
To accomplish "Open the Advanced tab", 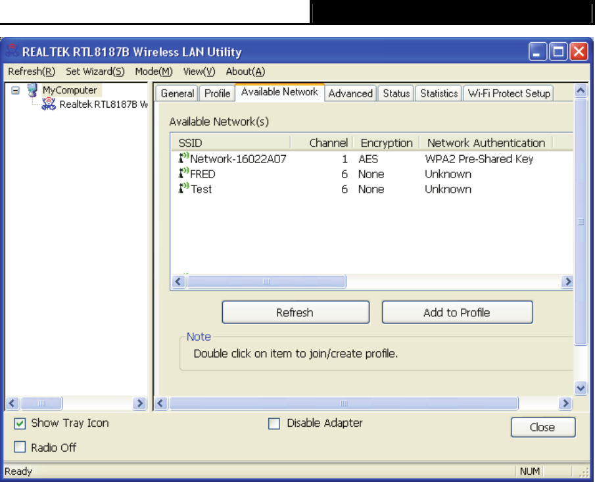I will coord(350,93).
